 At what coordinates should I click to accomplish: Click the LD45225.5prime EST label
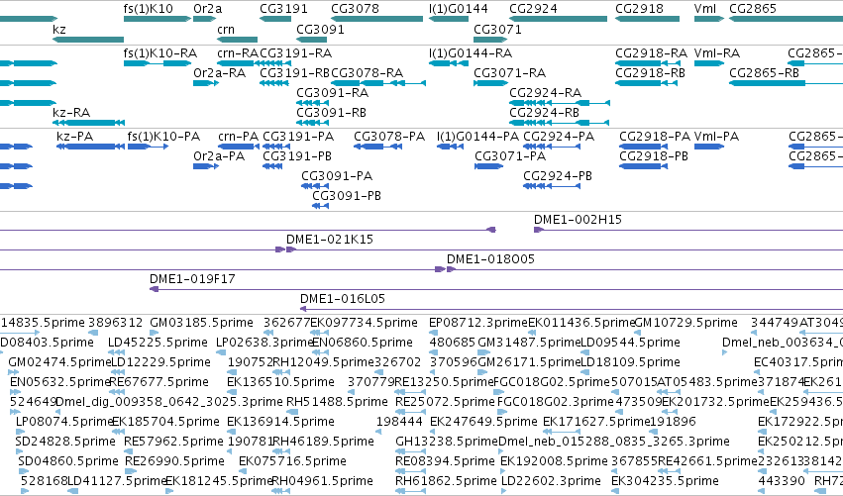point(158,343)
